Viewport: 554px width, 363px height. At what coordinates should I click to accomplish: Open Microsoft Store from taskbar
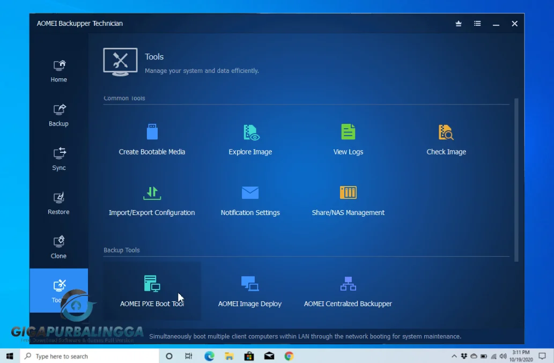(x=249, y=356)
